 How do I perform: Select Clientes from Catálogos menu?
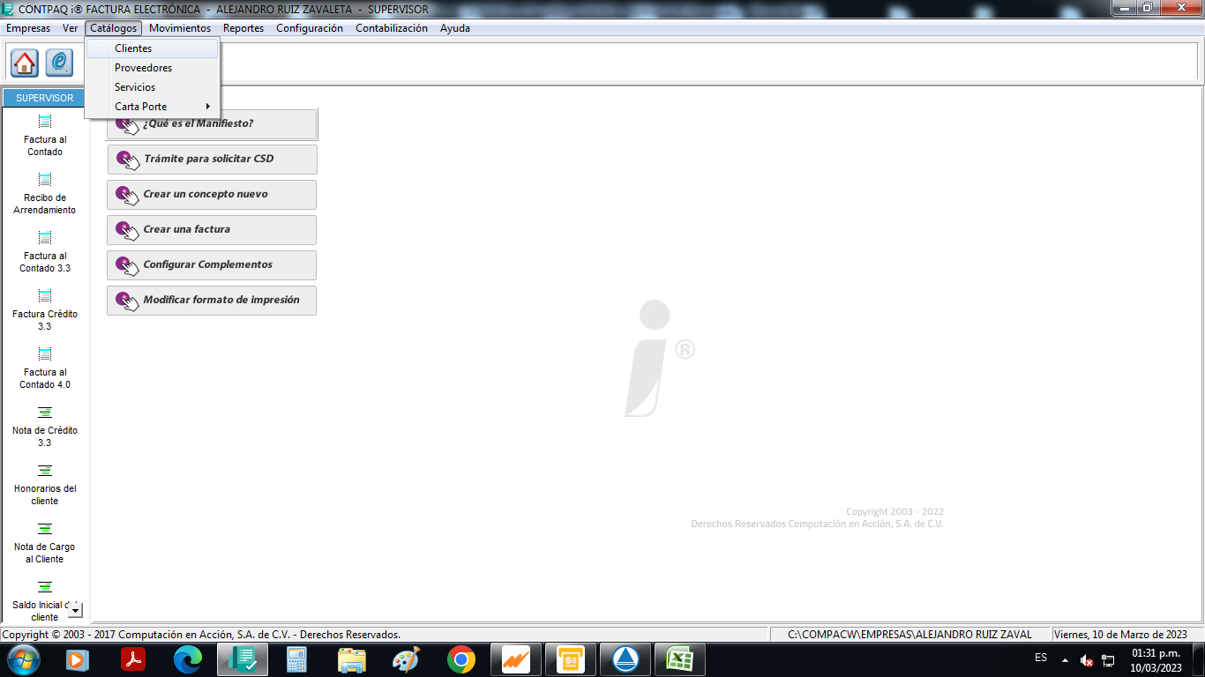pyautogui.click(x=152, y=48)
